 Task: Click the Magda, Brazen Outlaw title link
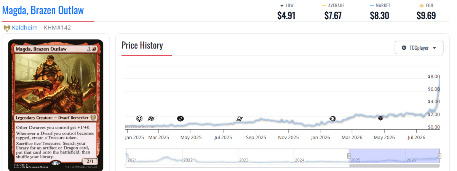(x=43, y=10)
